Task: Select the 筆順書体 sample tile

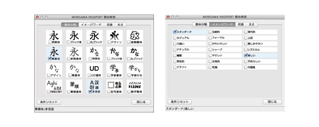Action: (74, 87)
